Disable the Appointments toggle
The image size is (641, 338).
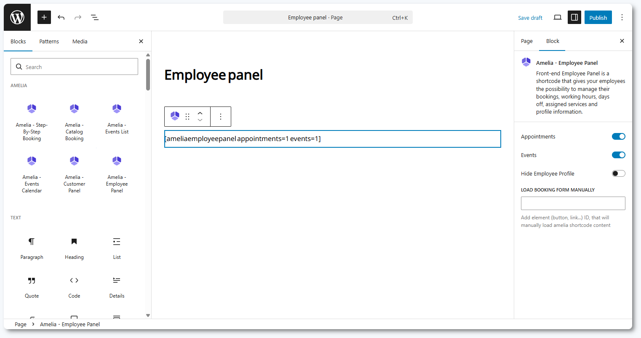coord(618,136)
